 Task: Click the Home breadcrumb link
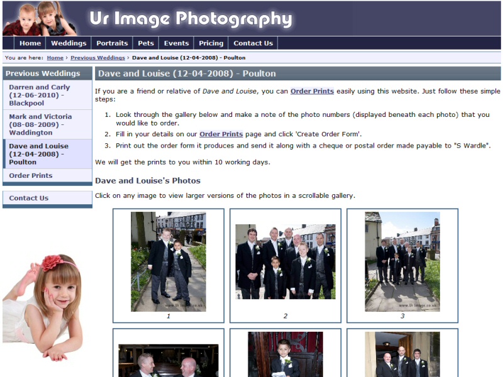[x=55, y=58]
